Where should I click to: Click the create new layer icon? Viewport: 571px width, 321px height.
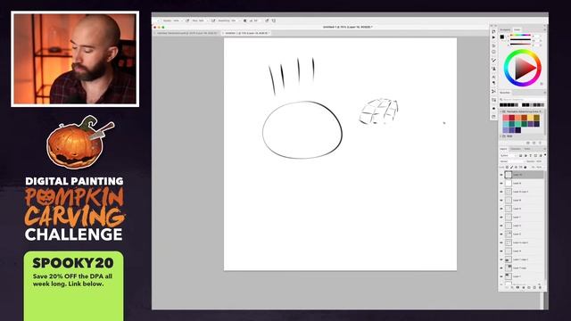click(534, 287)
